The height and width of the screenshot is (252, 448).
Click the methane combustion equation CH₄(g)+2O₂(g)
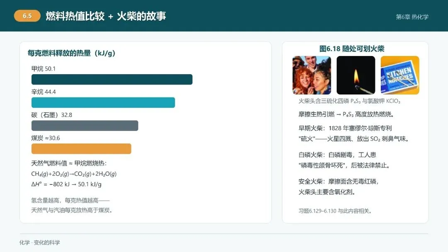pos(74,174)
